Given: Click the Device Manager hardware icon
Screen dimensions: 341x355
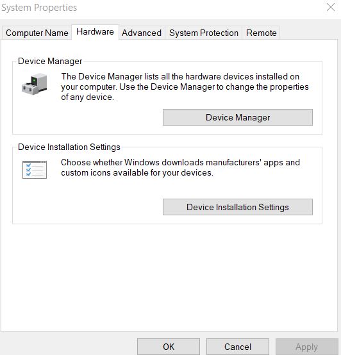Looking at the screenshot, I should pyautogui.click(x=35, y=84).
